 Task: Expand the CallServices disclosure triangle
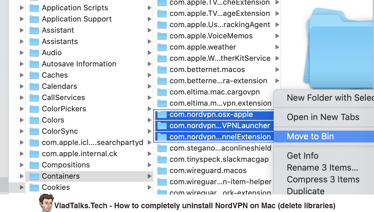[x=22, y=98]
